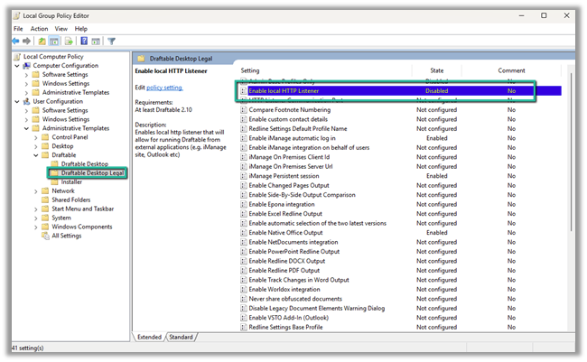Open the Help menu

[x=81, y=29]
